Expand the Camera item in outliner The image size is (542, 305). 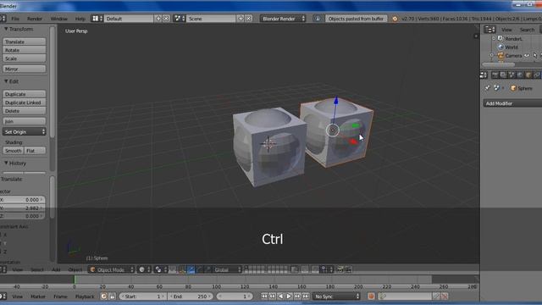492,55
